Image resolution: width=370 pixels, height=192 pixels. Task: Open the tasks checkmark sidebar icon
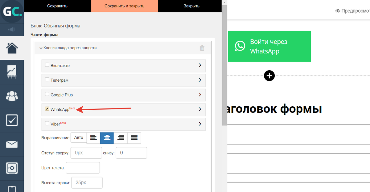[x=12, y=120]
